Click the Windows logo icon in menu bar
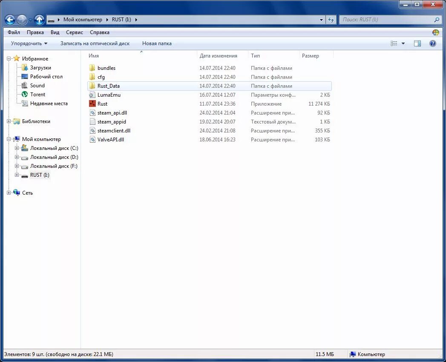Image resolution: width=446 pixels, height=362 pixels. 436,32
